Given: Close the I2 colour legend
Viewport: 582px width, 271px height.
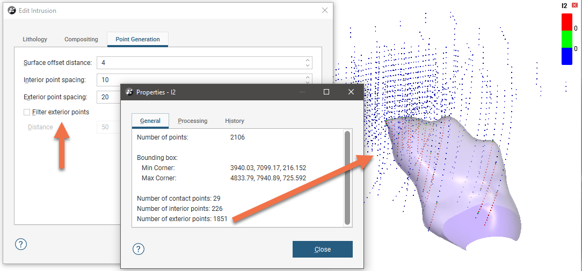Looking at the screenshot, I should (x=574, y=5).
